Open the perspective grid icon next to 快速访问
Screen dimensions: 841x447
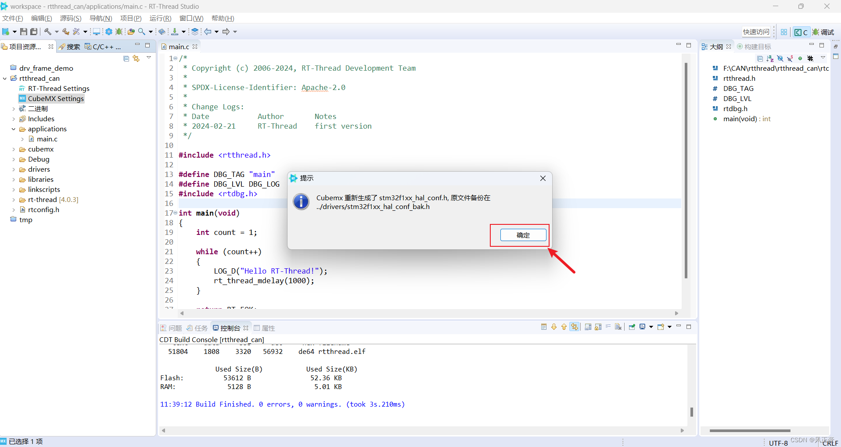[784, 32]
